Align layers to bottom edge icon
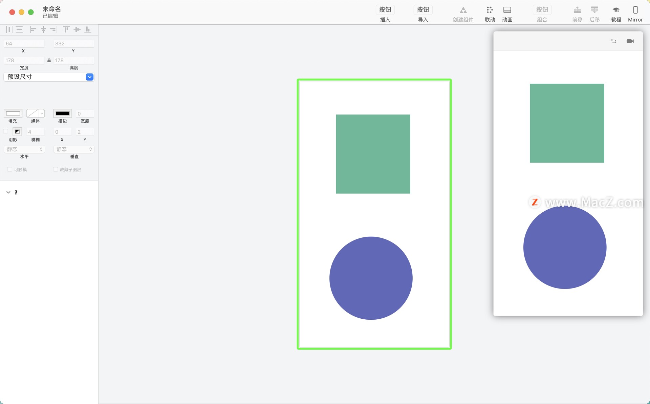The width and height of the screenshot is (650, 404). pos(88,29)
